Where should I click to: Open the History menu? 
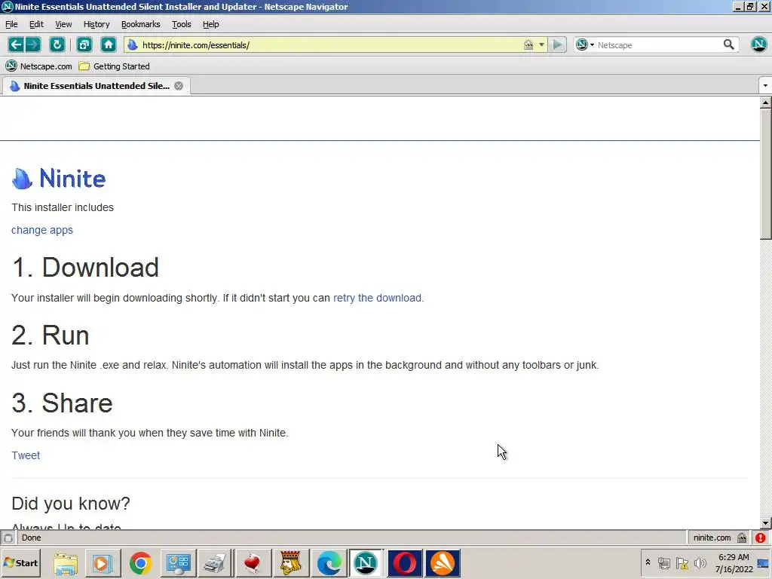pos(96,24)
